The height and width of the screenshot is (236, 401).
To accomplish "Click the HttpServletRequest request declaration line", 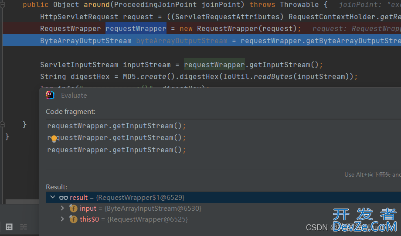I will coord(220,17).
